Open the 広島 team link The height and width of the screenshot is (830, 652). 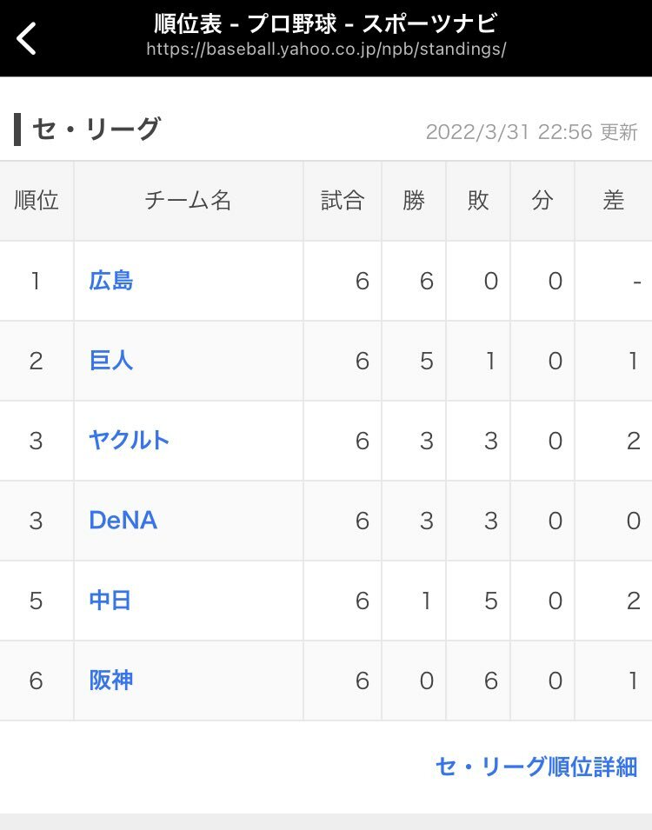[110, 281]
